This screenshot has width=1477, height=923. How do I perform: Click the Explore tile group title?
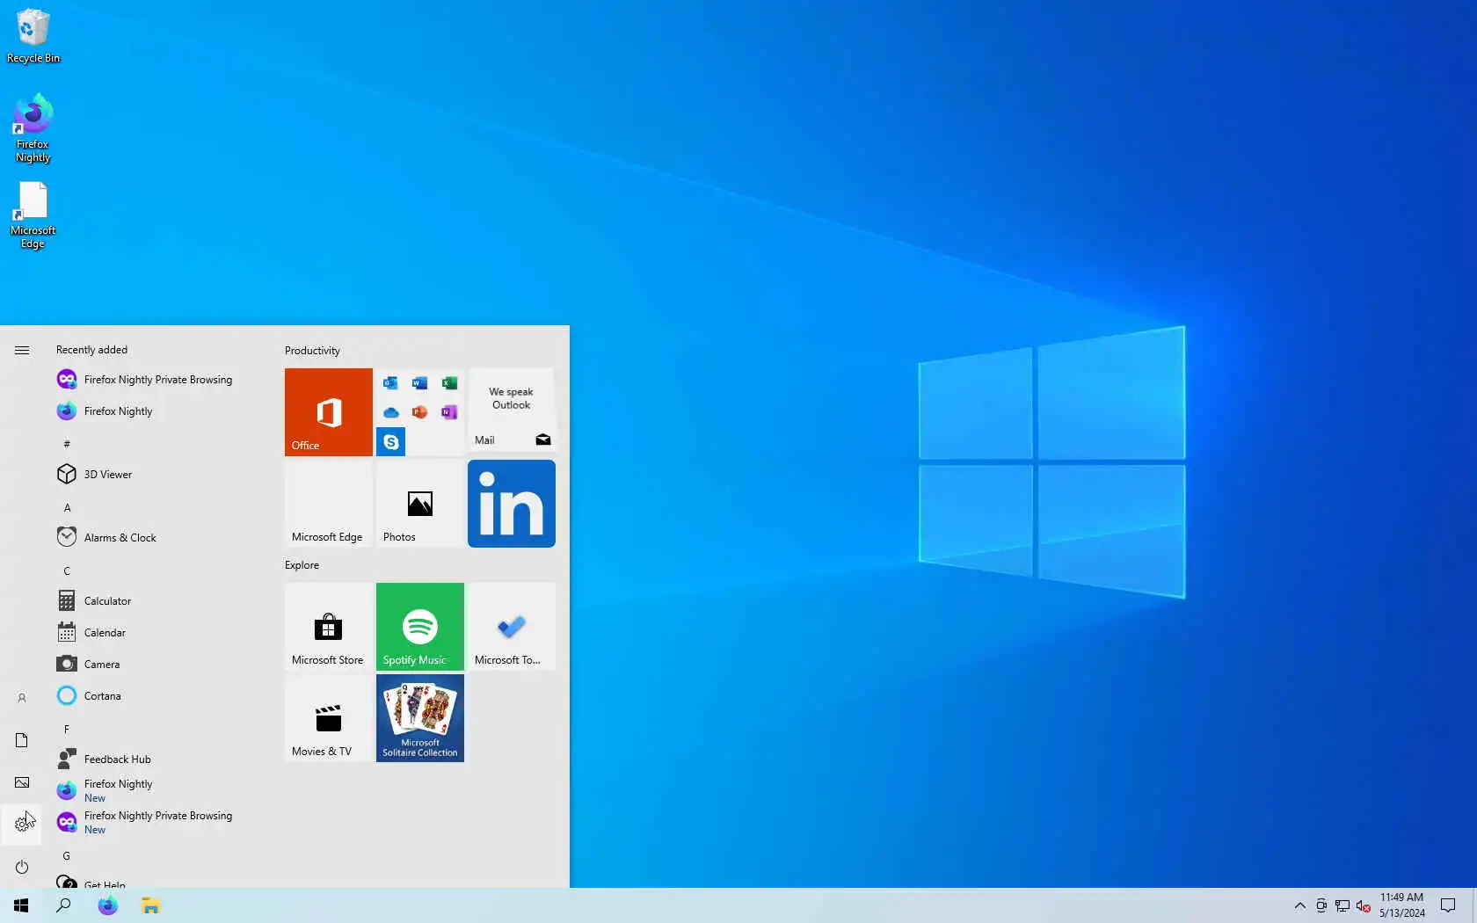[x=302, y=565]
